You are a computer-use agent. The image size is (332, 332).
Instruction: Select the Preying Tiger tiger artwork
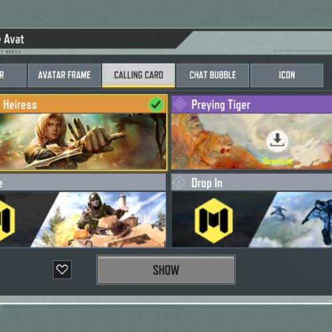[x=252, y=141]
